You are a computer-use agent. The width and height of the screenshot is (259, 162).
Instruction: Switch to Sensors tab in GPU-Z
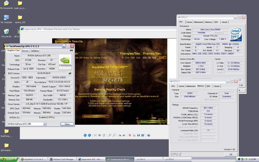click(25, 51)
